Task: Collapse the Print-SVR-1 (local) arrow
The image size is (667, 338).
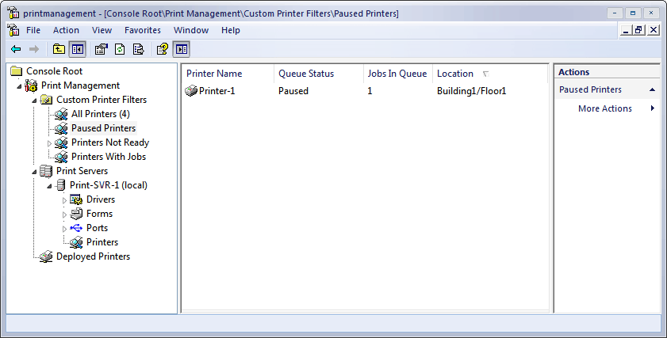Action: pyautogui.click(x=49, y=186)
